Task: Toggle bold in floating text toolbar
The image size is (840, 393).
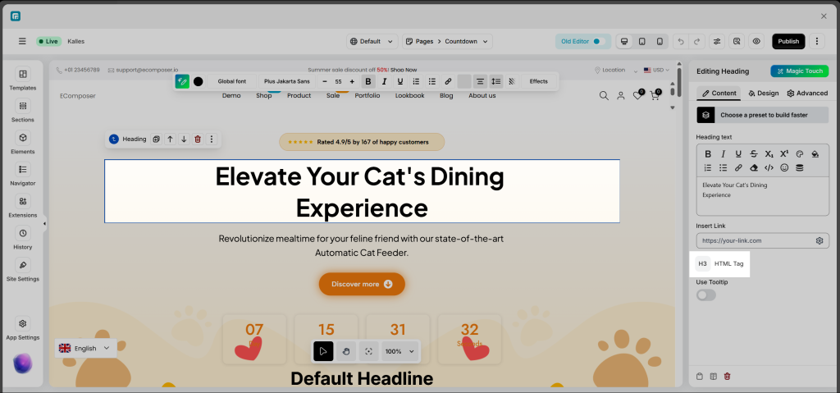Action: (x=367, y=81)
